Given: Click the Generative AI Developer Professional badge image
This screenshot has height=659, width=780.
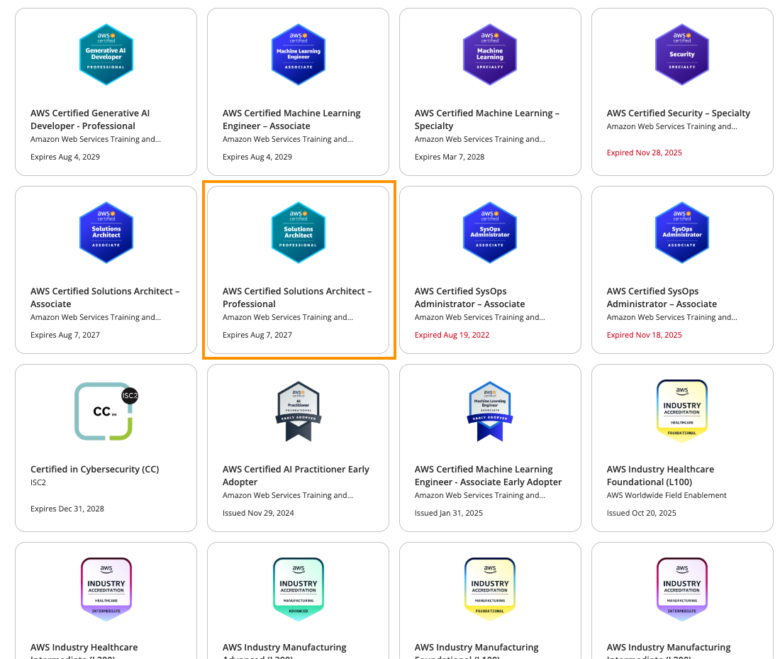Looking at the screenshot, I should point(106,54).
